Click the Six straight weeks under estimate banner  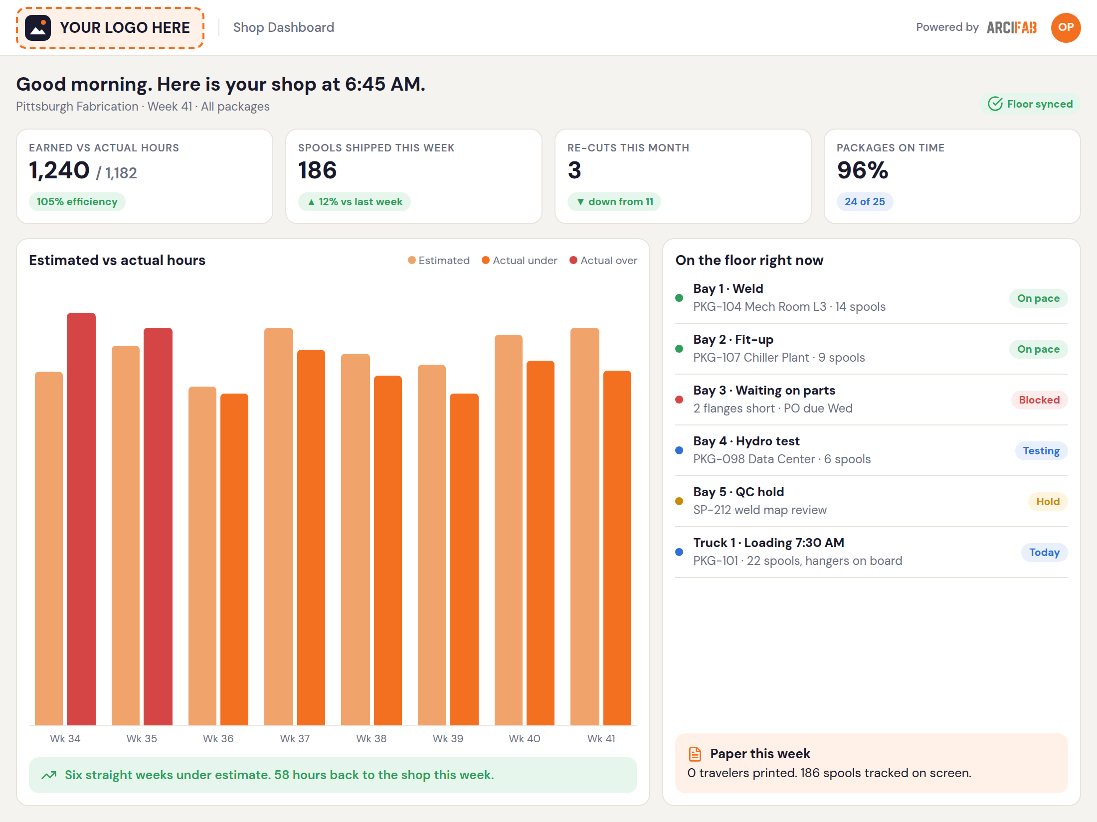pyautogui.click(x=333, y=775)
